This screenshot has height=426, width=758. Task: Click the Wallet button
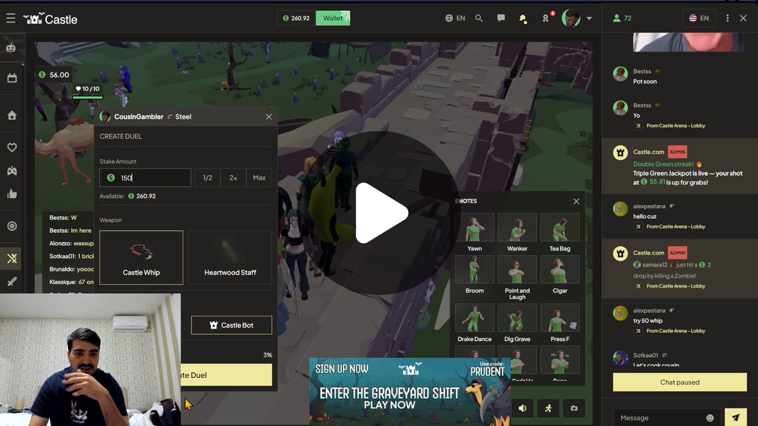point(333,18)
